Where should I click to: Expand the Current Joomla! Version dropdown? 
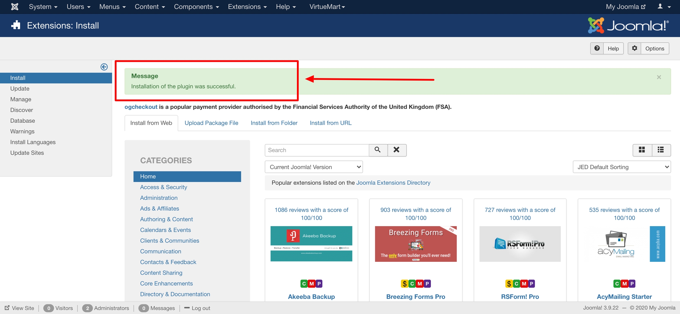[x=313, y=167]
